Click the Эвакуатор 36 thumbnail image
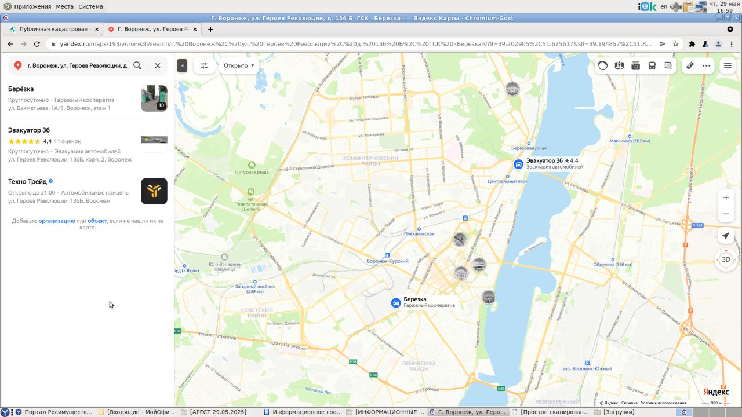742x417 pixels. click(154, 140)
